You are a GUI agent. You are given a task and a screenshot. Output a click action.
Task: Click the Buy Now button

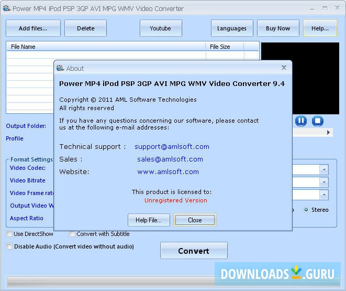pyautogui.click(x=278, y=28)
